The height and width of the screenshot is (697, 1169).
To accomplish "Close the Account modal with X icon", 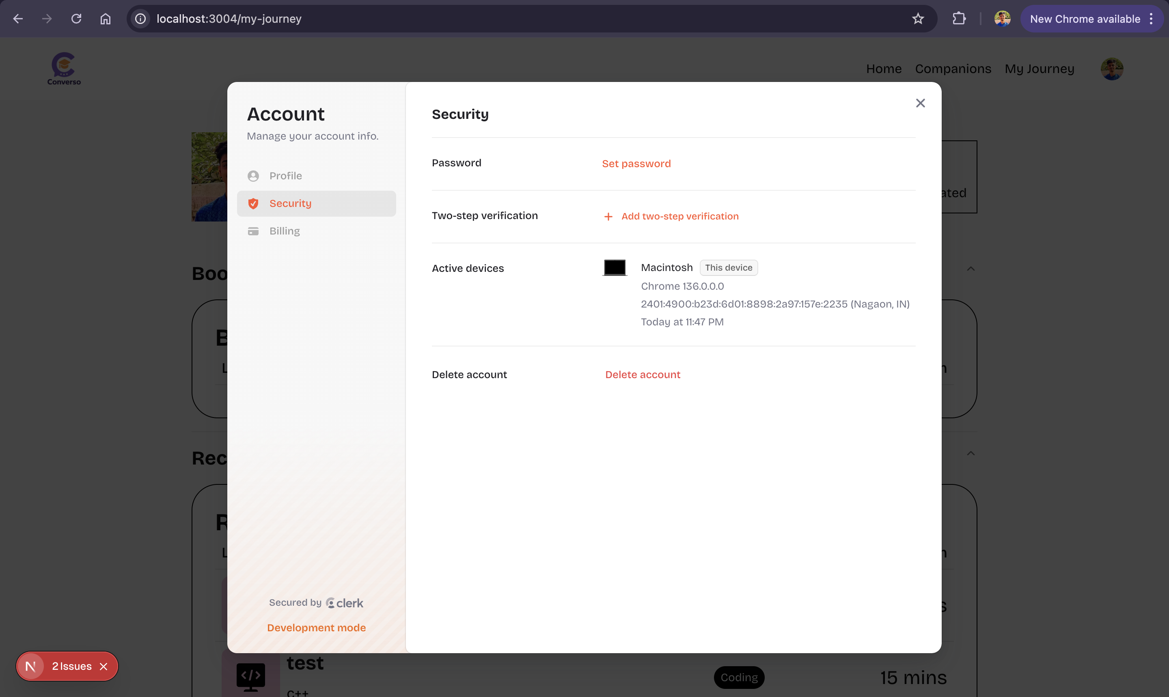I will [920, 103].
